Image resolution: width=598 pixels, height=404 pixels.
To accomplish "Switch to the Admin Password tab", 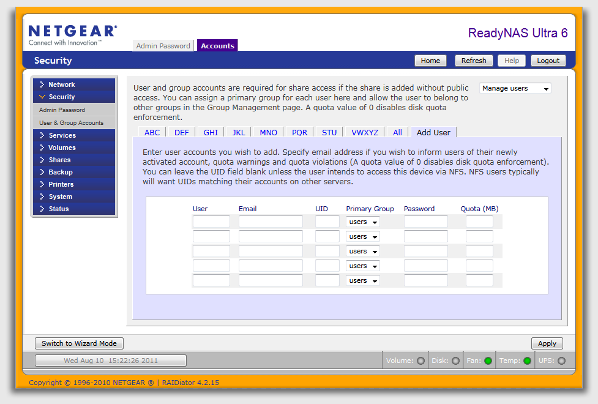I will click(163, 46).
